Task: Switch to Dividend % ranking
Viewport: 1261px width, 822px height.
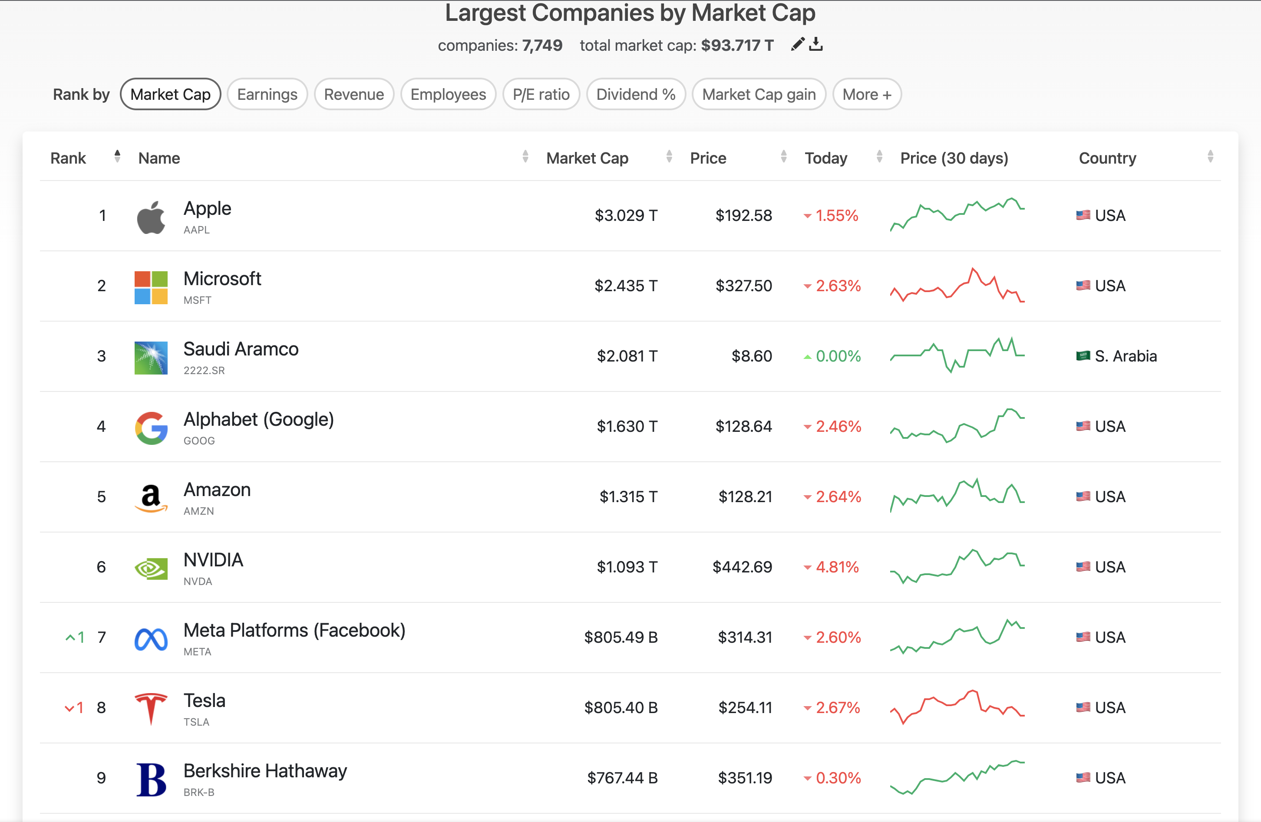Action: click(635, 95)
